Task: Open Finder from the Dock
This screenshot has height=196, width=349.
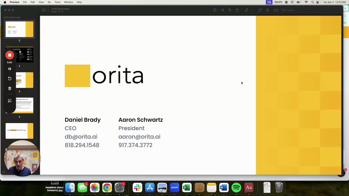Action: [x=70, y=188]
